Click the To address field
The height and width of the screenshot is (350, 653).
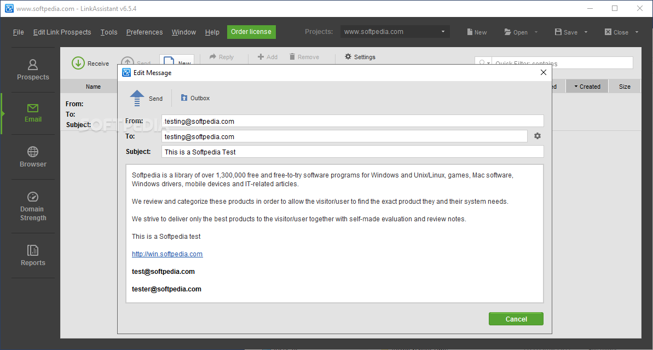click(x=344, y=136)
